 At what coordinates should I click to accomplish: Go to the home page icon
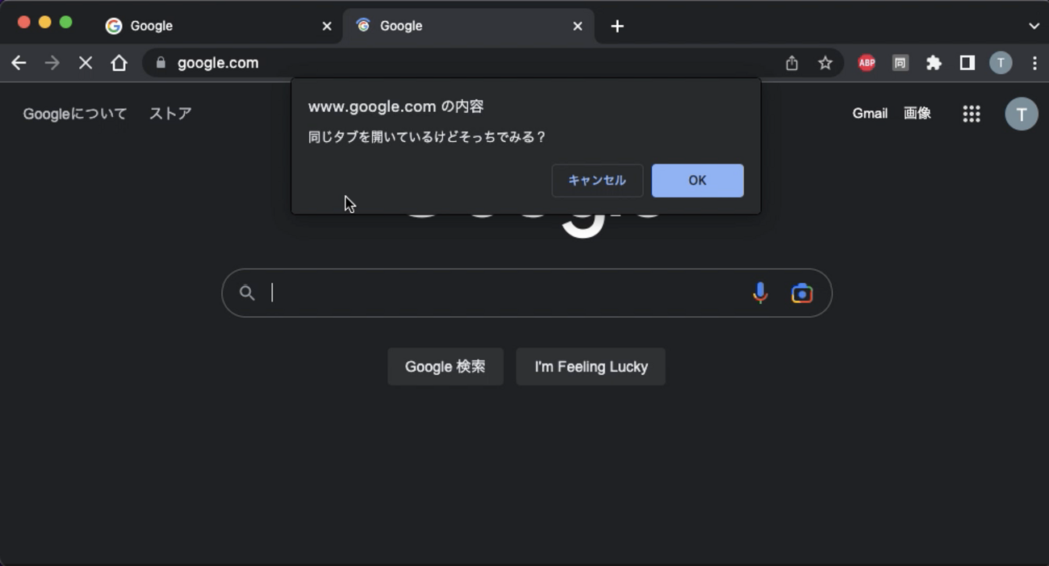pyautogui.click(x=119, y=63)
